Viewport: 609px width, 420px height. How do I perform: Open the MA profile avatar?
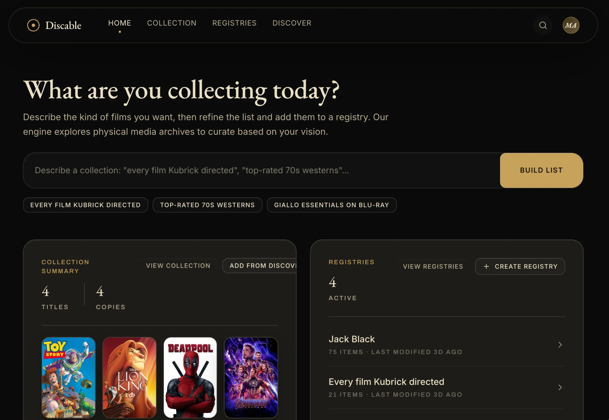[571, 25]
